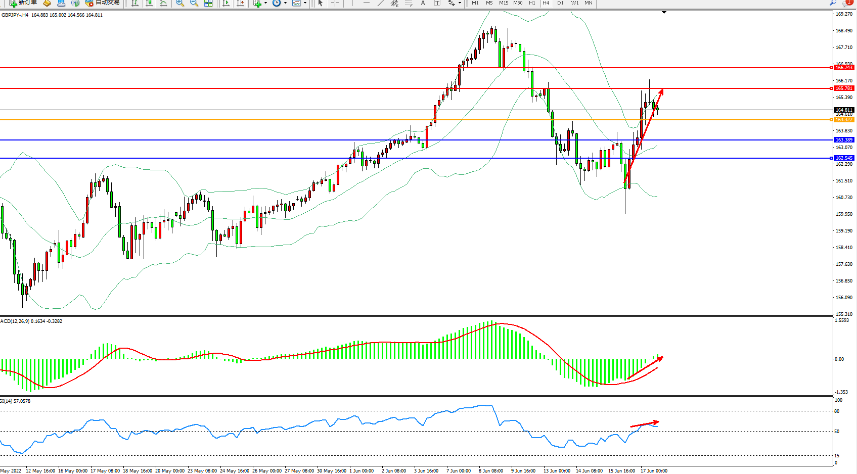Image resolution: width=857 pixels, height=474 pixels.
Task: Select the M15 timeframe button
Action: click(504, 3)
